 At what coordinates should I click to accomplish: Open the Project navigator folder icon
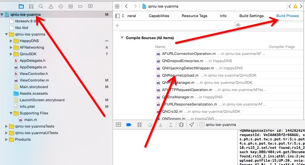(21, 6)
